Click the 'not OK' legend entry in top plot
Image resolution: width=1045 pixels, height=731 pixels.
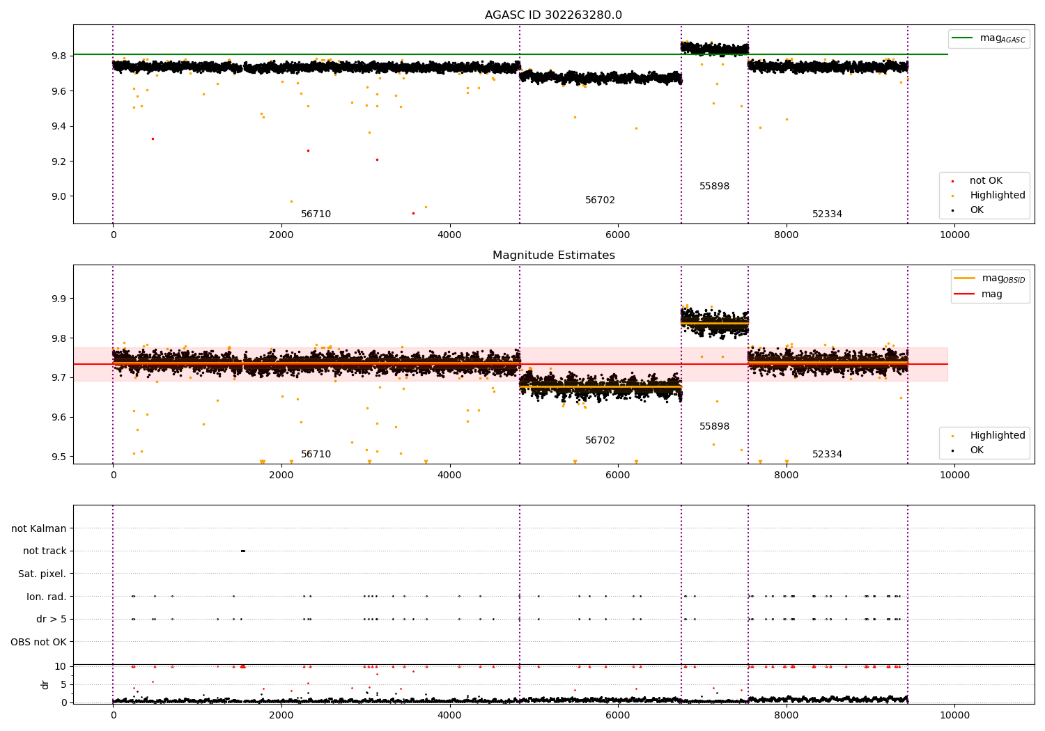coord(978,181)
